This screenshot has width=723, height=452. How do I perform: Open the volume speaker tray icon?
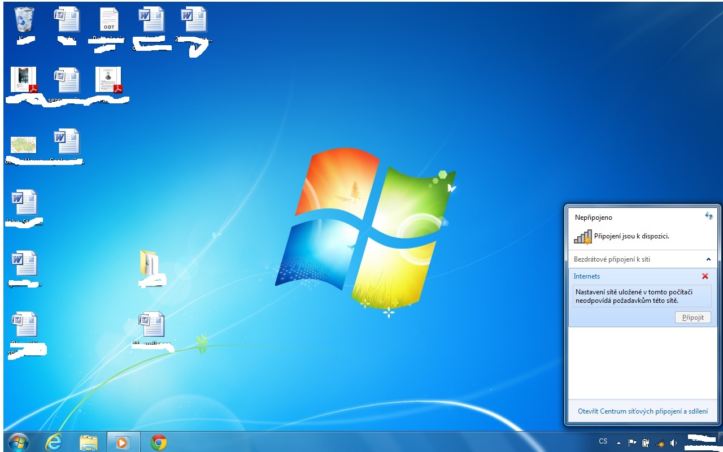click(673, 442)
